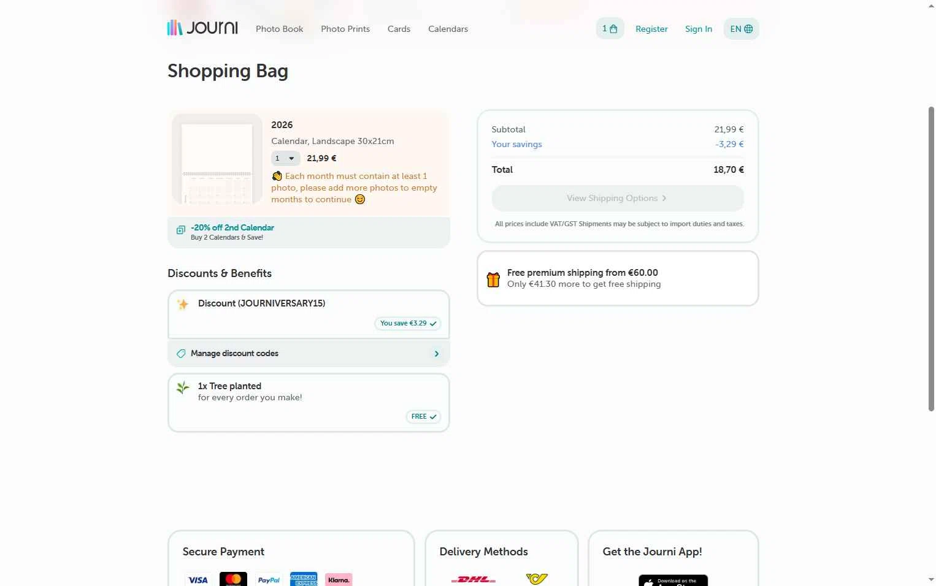The width and height of the screenshot is (936, 586).
Task: Click the 2026 calendar thumbnail
Action: (217, 159)
